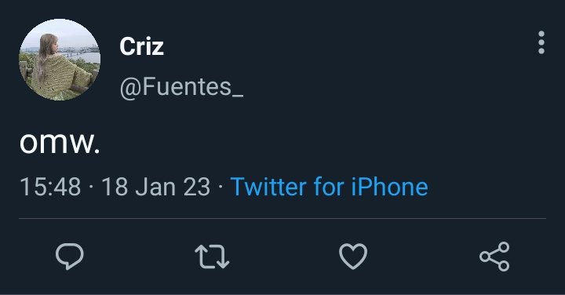Toggle the retweet arrows for this post
The image size is (565, 295).
pos(212,257)
